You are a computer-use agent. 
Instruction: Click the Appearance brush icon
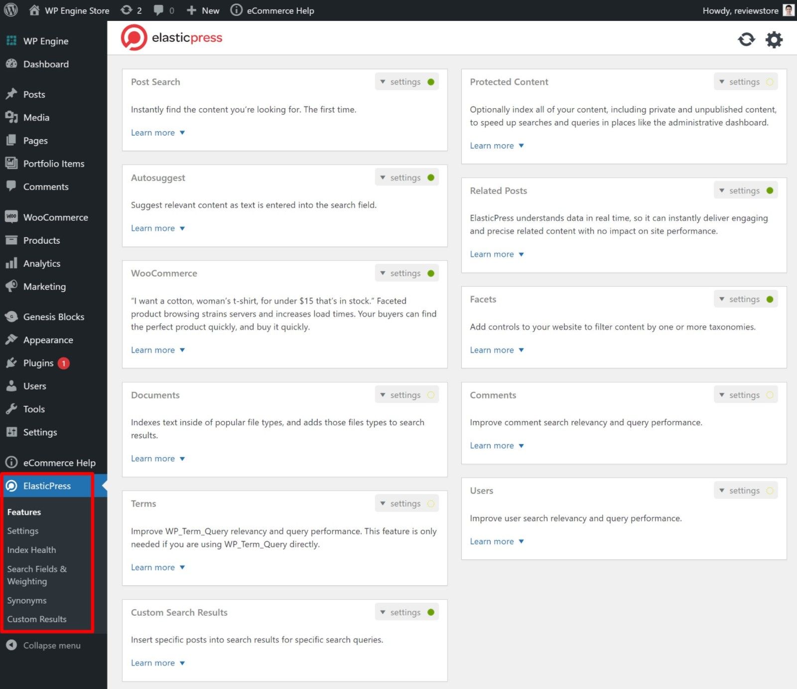tap(11, 340)
